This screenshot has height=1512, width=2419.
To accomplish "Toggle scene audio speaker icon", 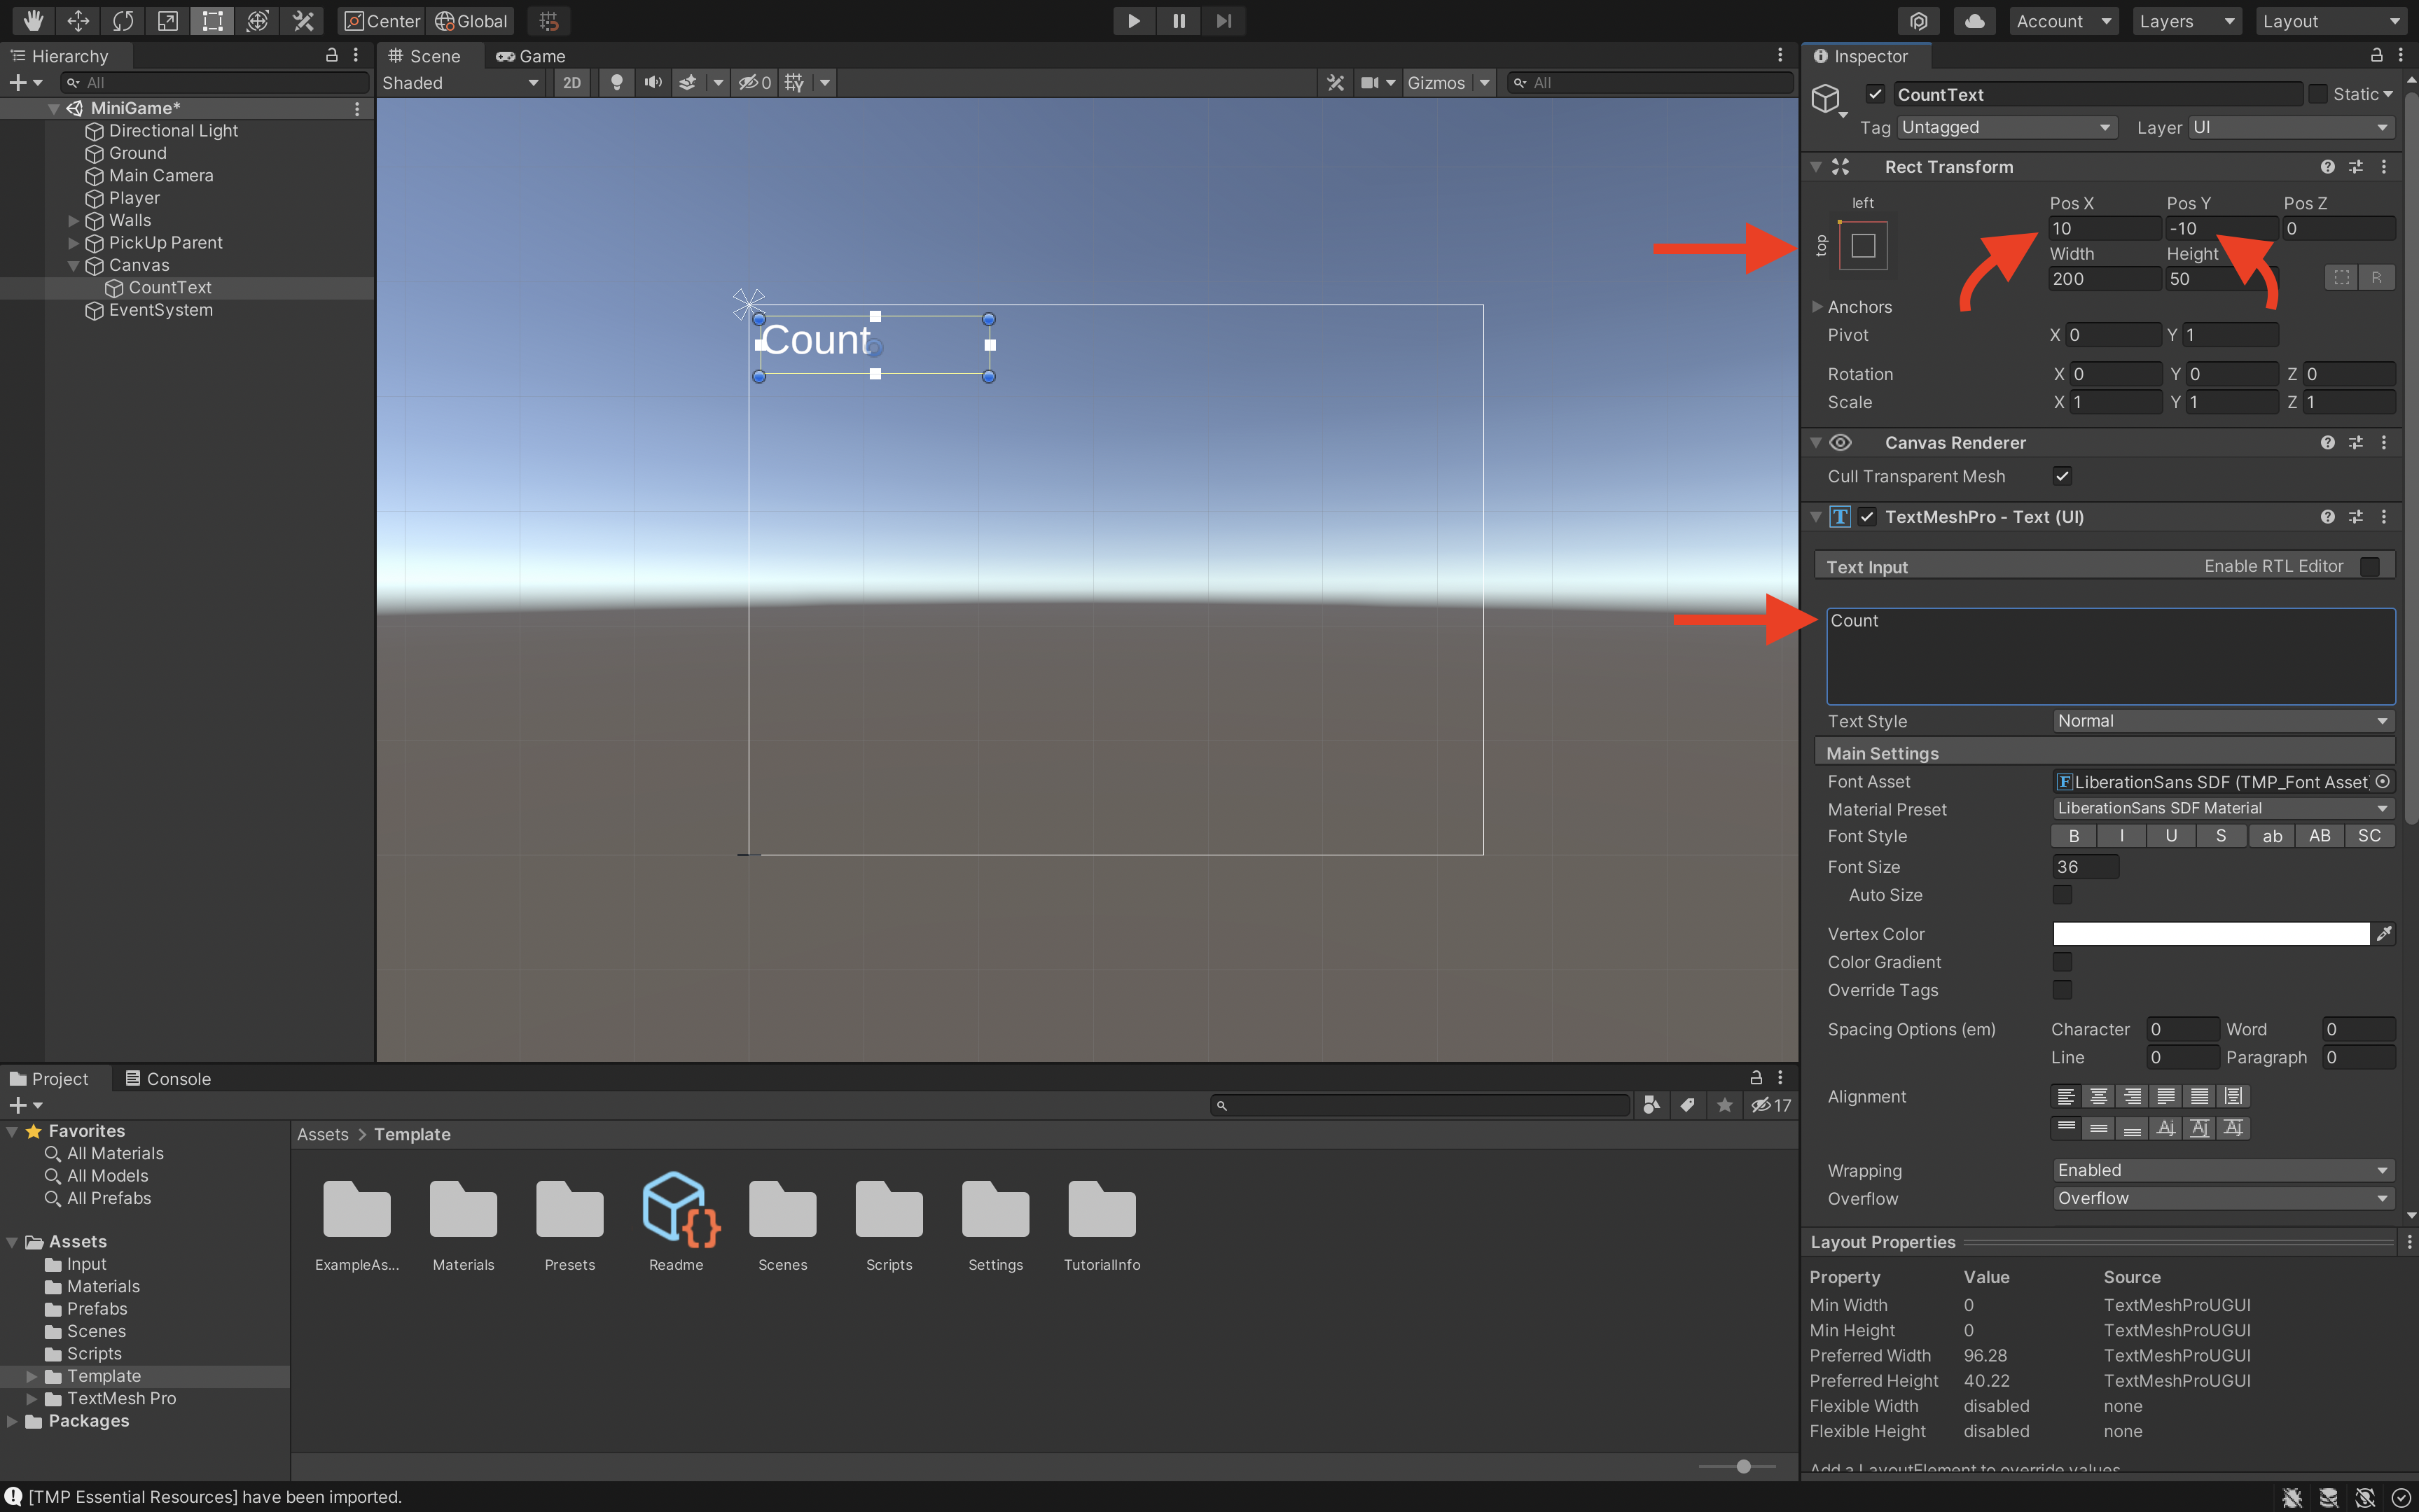I will [653, 82].
